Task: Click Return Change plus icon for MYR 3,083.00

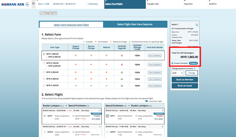Action: [91, 72]
